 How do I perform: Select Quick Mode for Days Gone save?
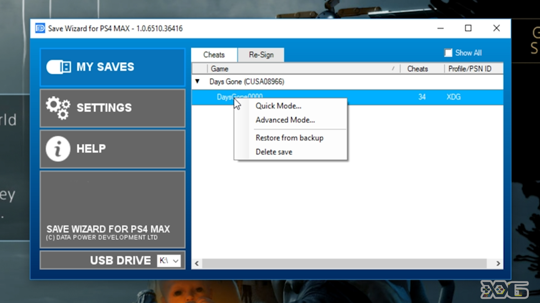(x=278, y=106)
